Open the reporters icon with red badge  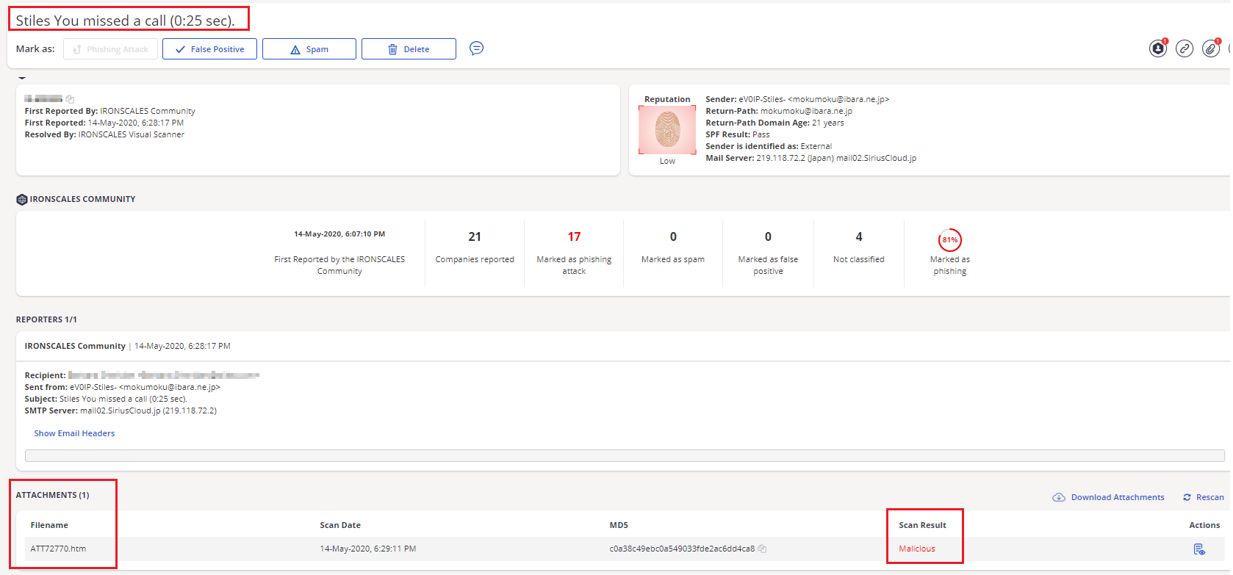[x=1158, y=48]
